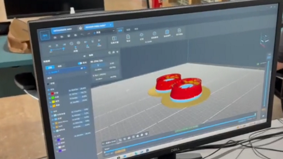Click the orange color swatch in the legend
This screenshot has height=159, width=283.
(x=54, y=106)
